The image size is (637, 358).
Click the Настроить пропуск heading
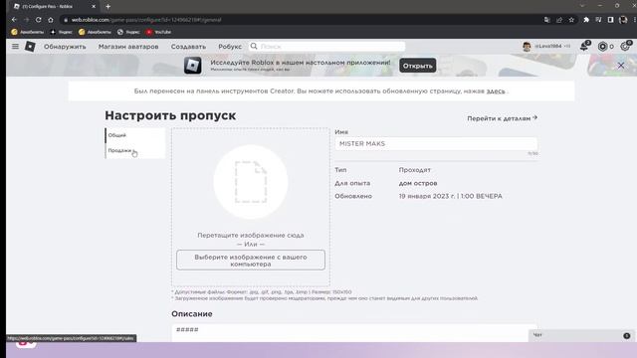point(170,115)
